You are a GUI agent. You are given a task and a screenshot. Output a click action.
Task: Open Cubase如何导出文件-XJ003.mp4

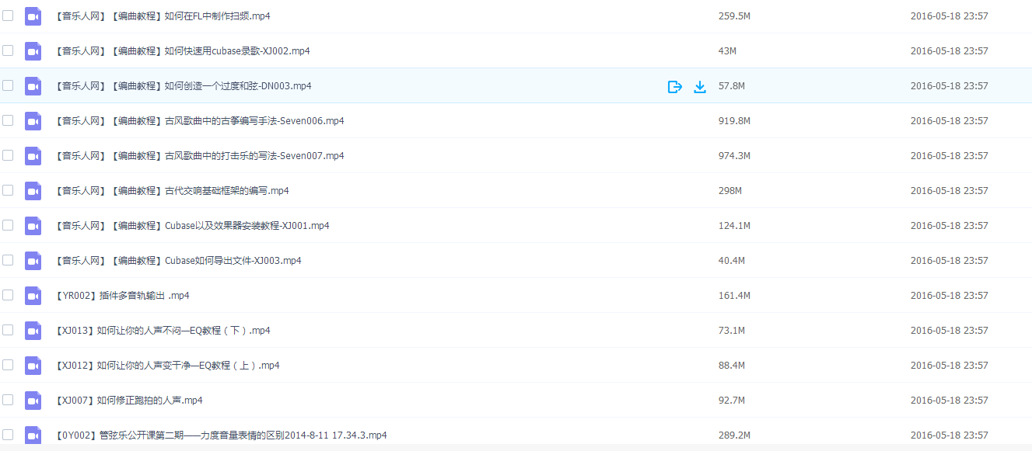coord(178,261)
